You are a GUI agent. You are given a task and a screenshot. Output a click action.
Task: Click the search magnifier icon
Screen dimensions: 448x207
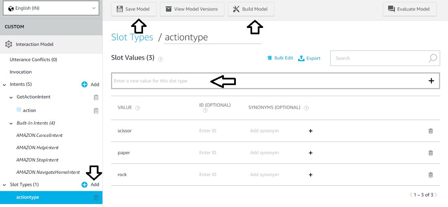click(x=433, y=58)
